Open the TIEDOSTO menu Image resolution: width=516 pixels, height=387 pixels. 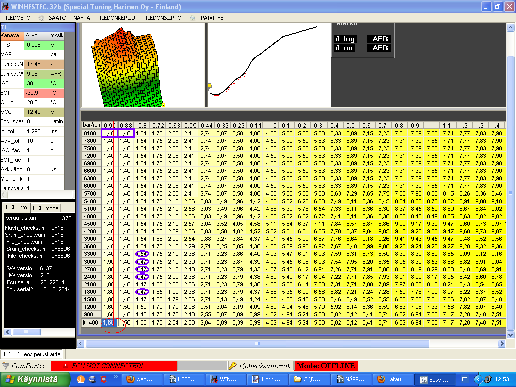click(x=18, y=18)
